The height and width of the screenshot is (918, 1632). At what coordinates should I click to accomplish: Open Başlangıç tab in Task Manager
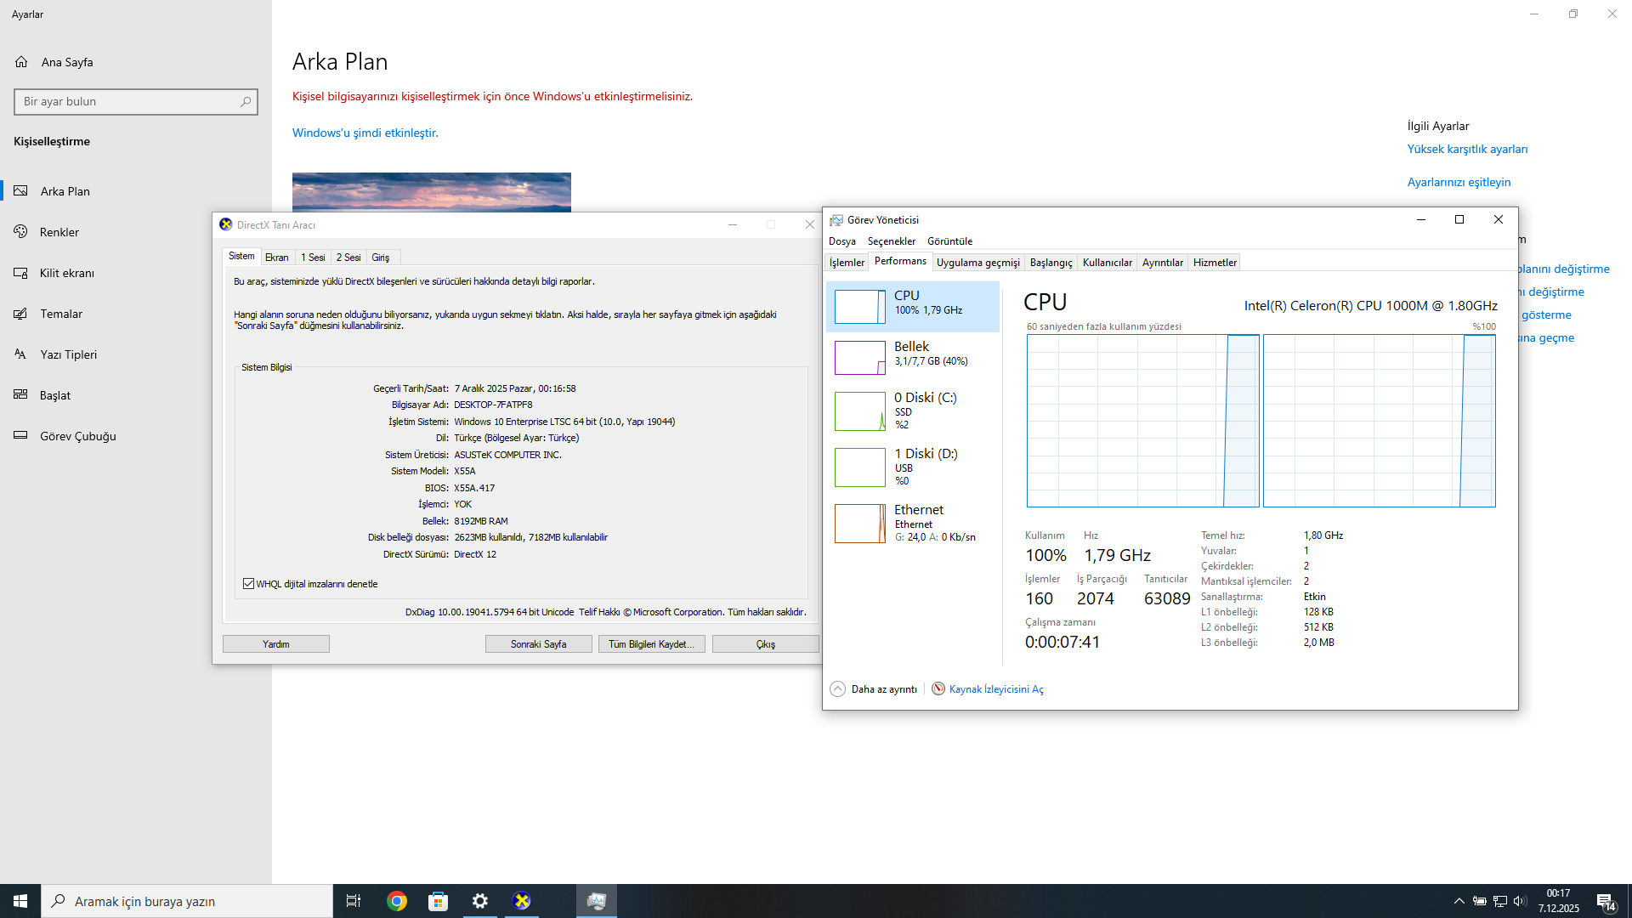click(1051, 263)
